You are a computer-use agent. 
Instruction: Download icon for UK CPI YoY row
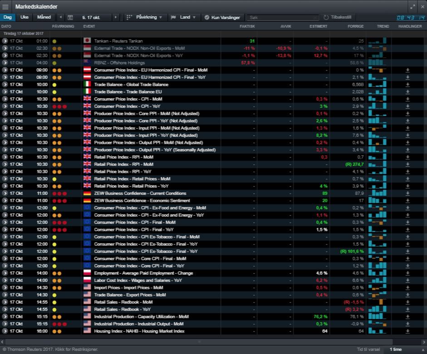[x=407, y=107]
